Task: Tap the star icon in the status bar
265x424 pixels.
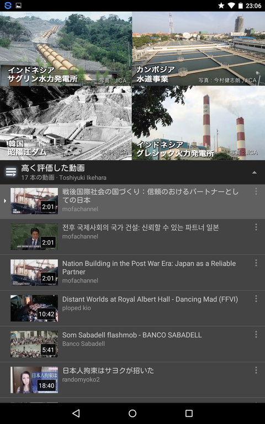Action: [221, 6]
